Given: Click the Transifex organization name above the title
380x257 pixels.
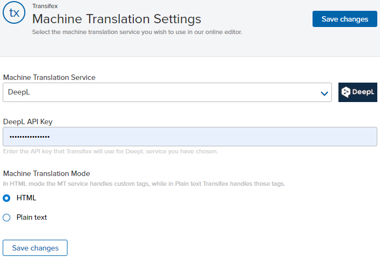Looking at the screenshot, I should (45, 6).
